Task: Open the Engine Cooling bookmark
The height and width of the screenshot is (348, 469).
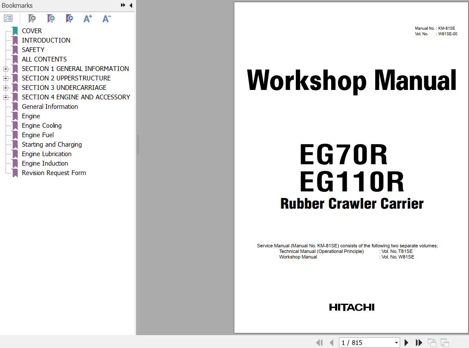Action: pos(42,126)
